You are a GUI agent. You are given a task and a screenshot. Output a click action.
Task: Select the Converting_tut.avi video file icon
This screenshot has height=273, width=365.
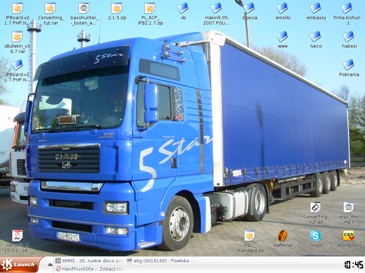[x=316, y=207]
